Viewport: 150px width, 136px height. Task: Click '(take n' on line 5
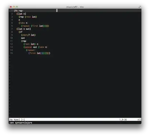pyautogui.click(x=23, y=23)
